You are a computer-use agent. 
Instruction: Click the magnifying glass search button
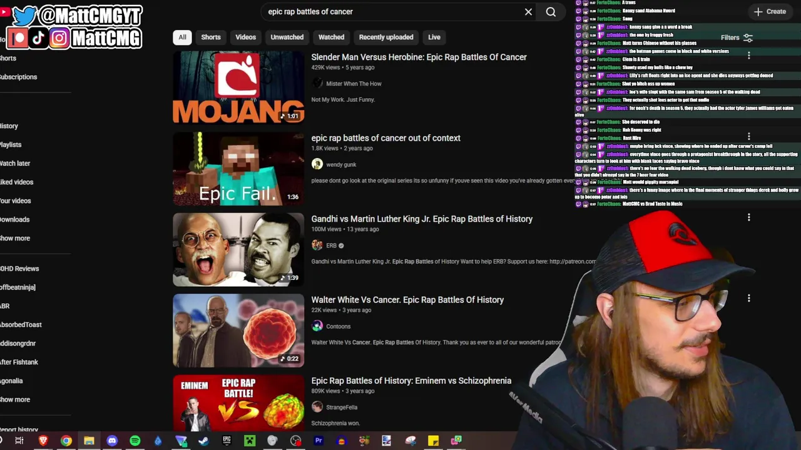[551, 12]
